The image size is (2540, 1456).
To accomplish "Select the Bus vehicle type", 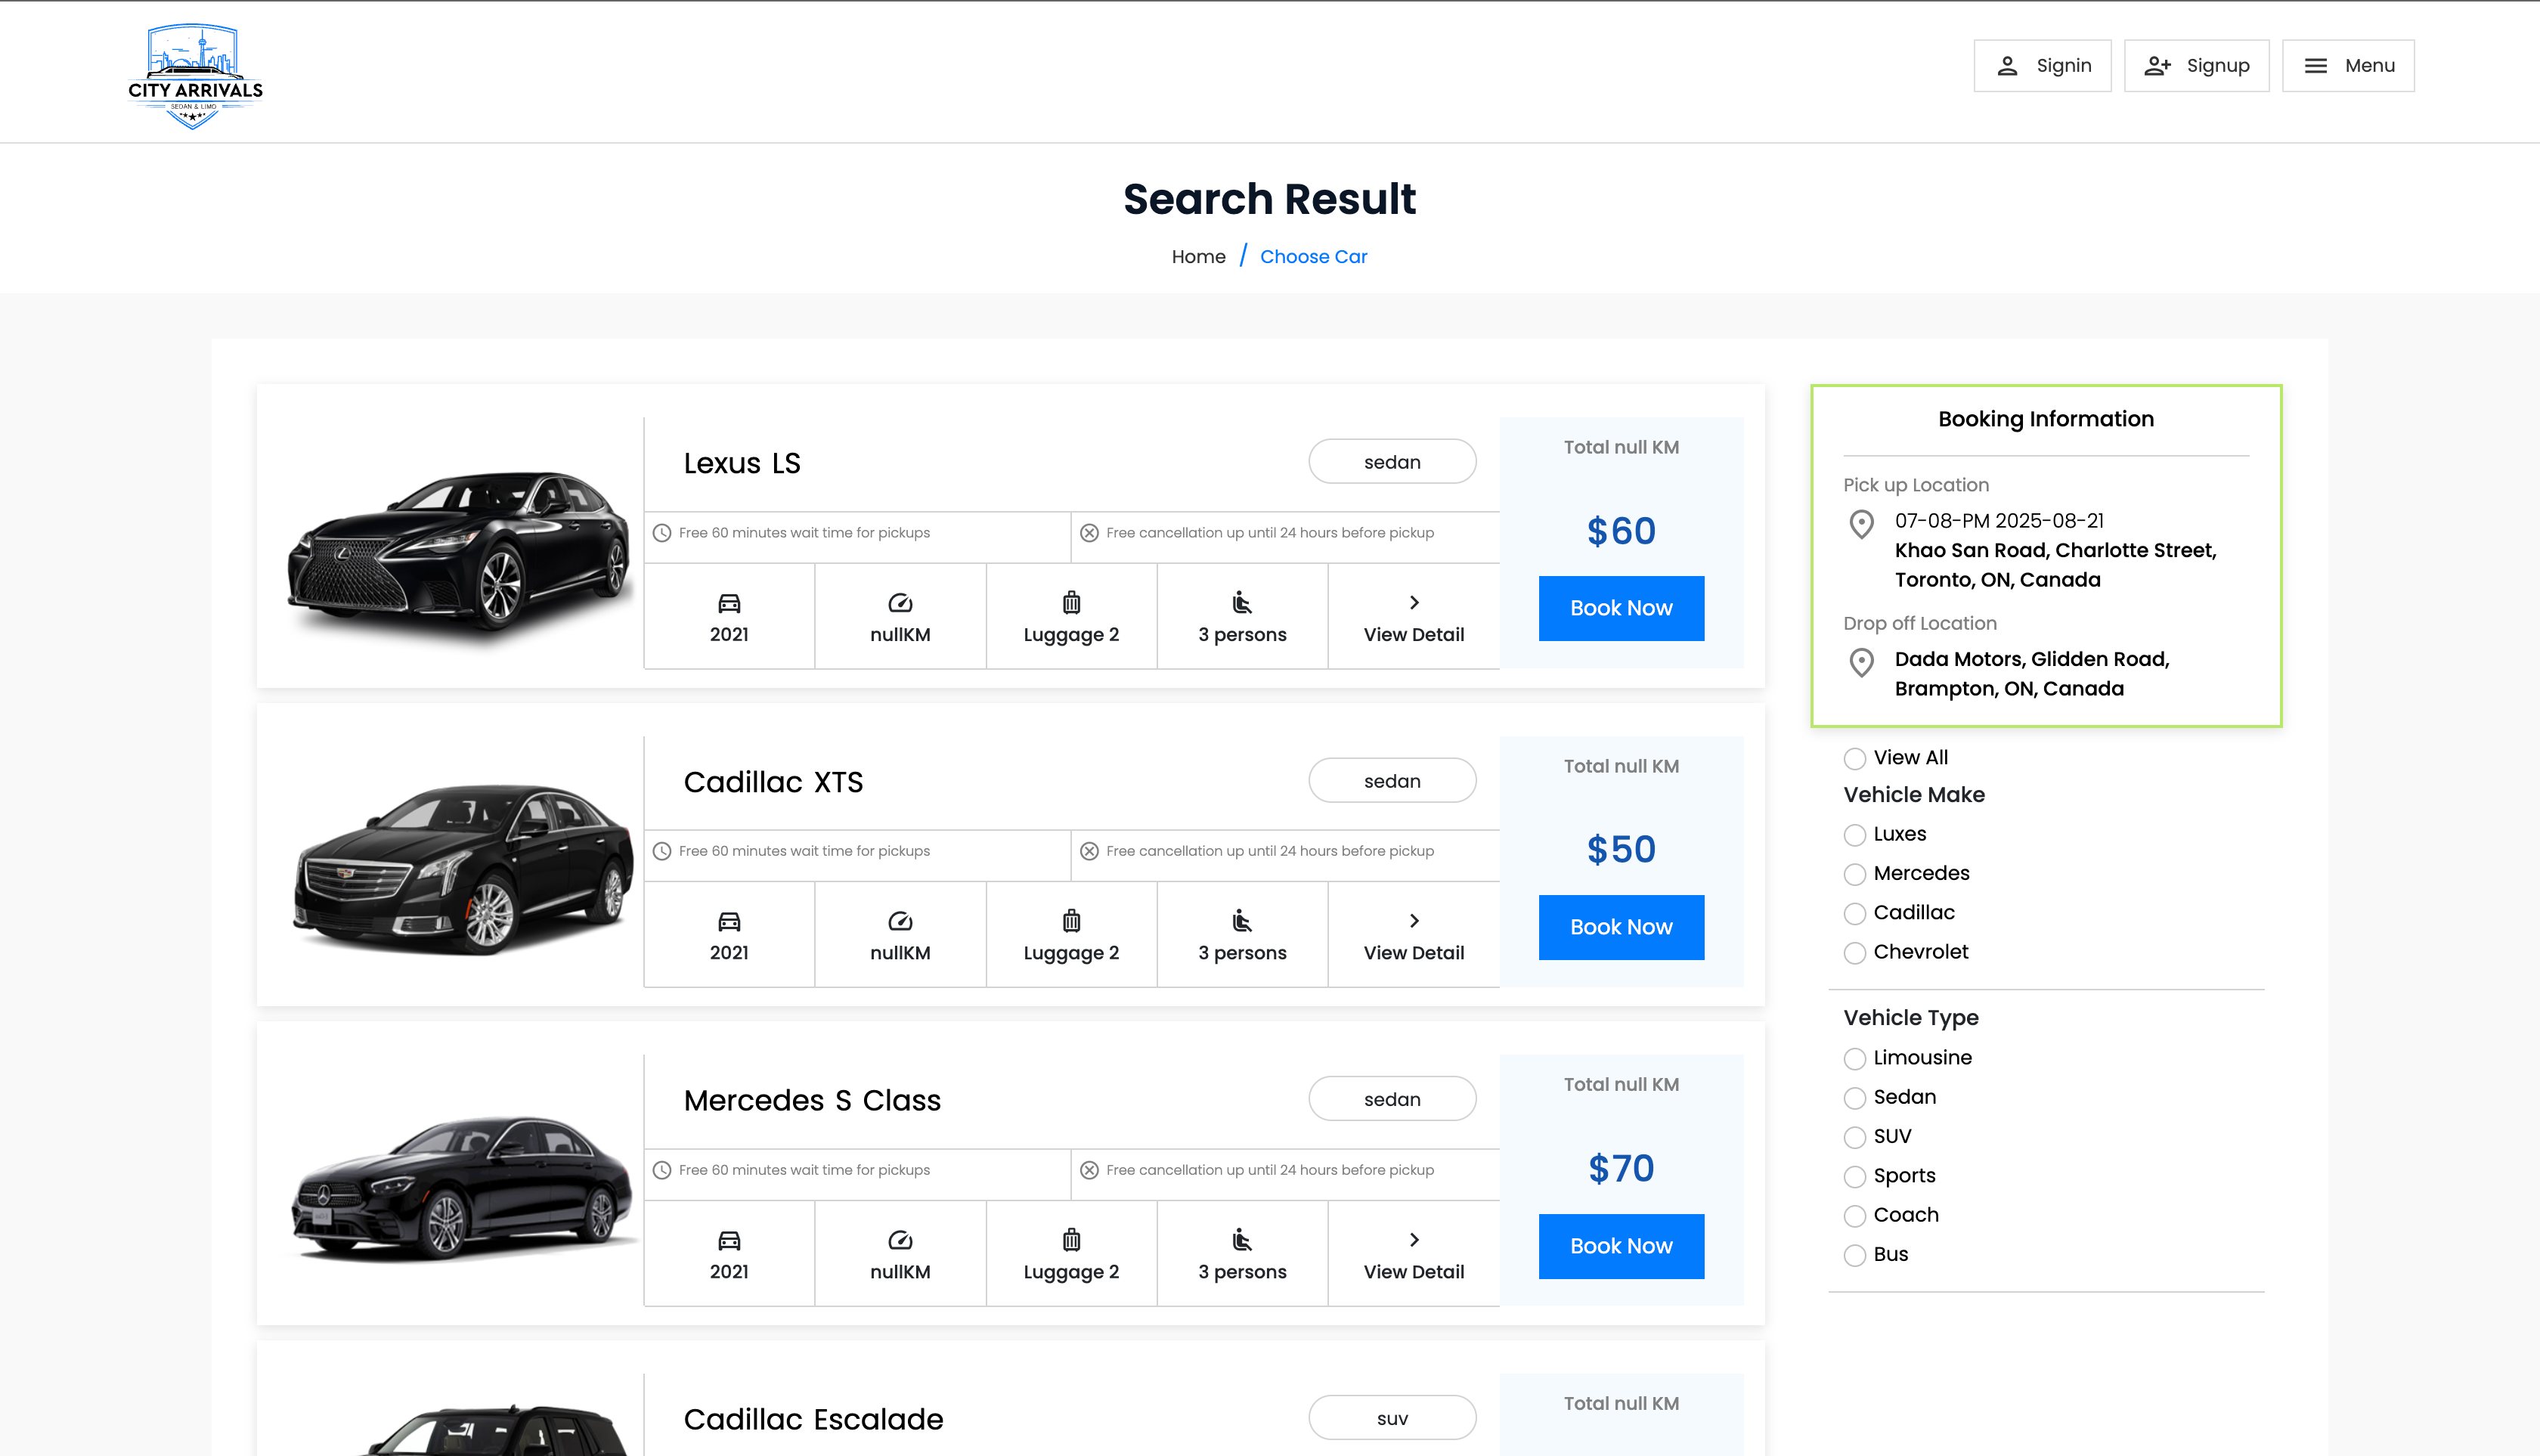I will pos(1855,1255).
